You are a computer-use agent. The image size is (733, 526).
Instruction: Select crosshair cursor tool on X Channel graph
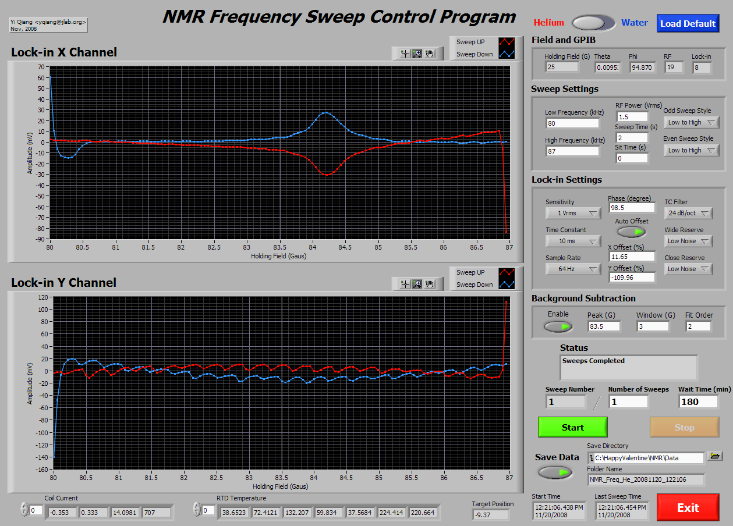[x=405, y=54]
